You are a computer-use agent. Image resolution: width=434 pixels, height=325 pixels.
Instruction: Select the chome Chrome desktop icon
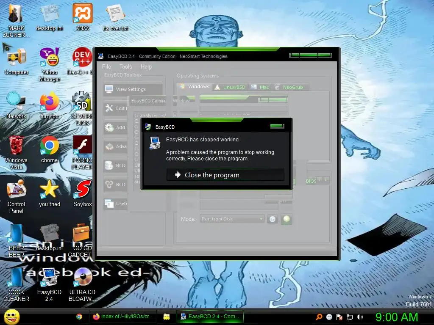tap(49, 149)
